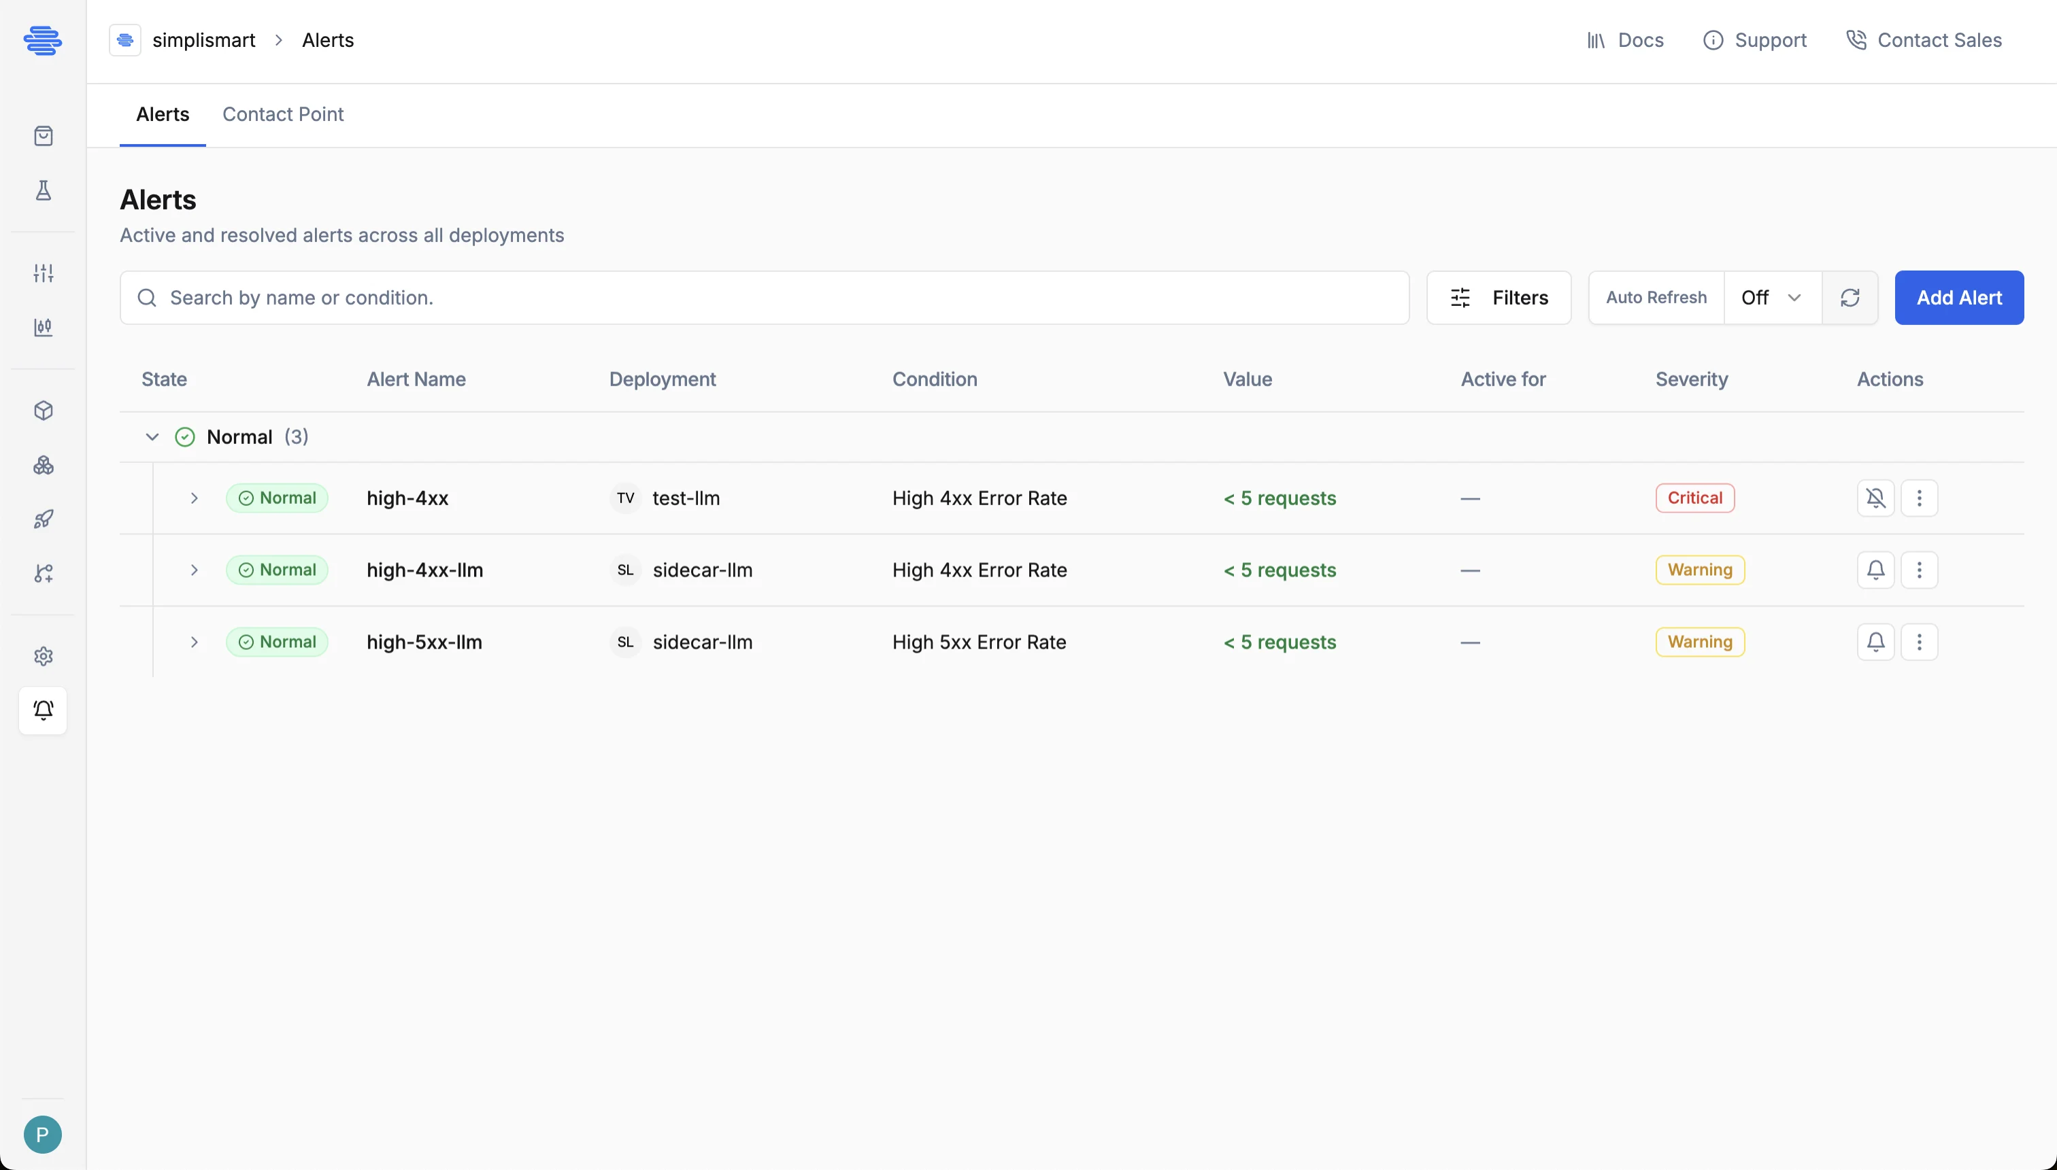
Task: Click the State column header
Action: click(164, 379)
